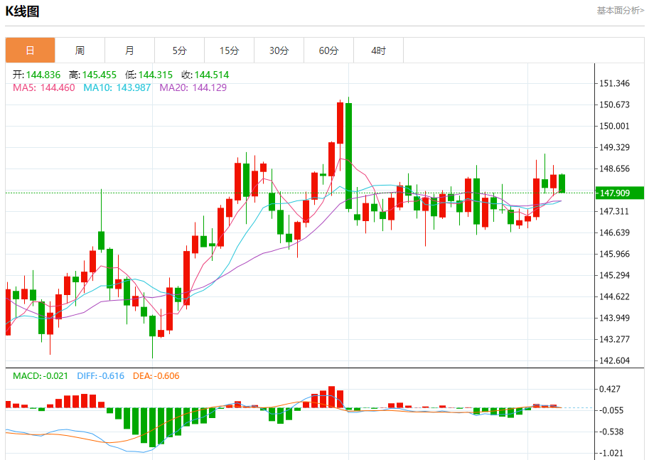This screenshot has height=460, width=649.
Task: Open the 30分 interval tab
Action: click(279, 50)
